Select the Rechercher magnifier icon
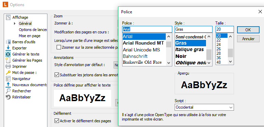This screenshot has width=264, height=127. coord(8,91)
